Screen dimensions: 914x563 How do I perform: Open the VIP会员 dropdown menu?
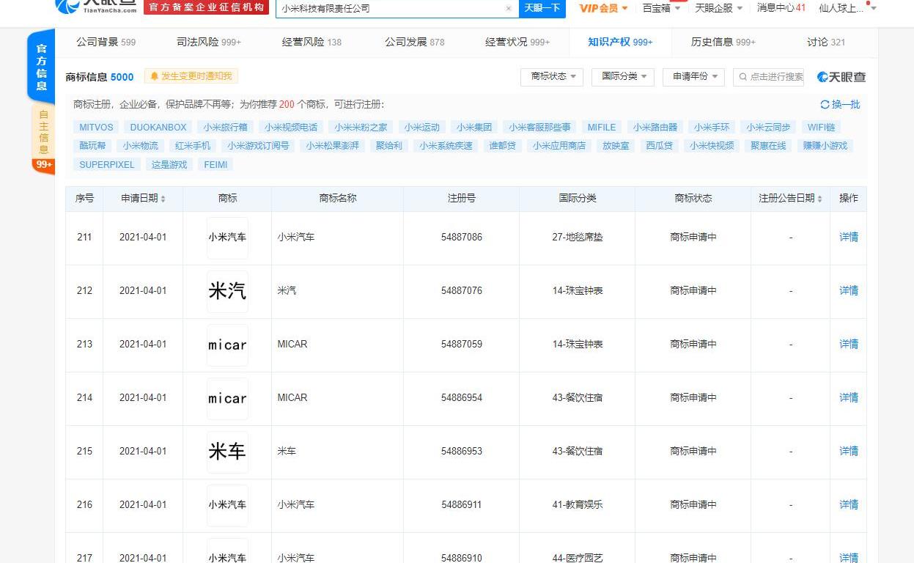603,8
